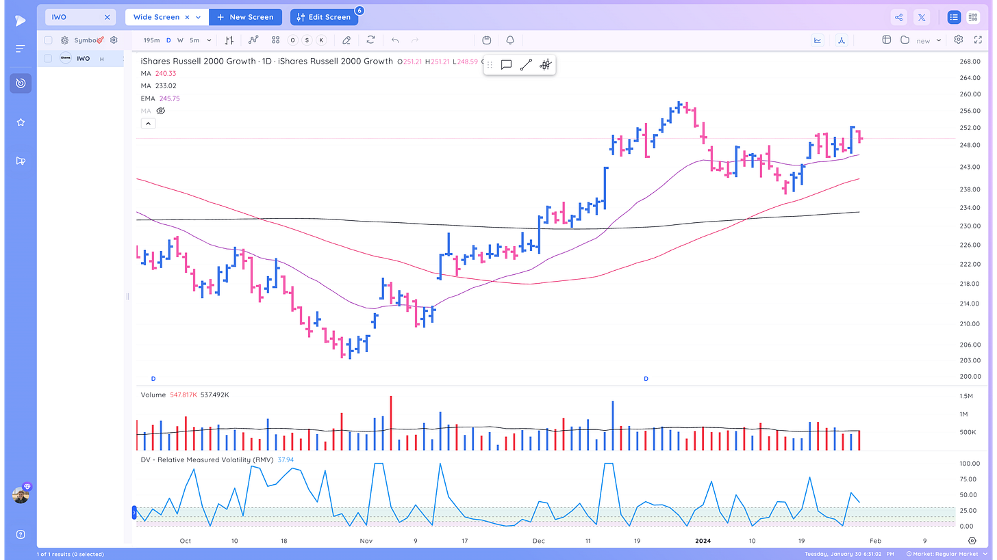
Task: Click the line chart panel icon
Action: (x=818, y=40)
